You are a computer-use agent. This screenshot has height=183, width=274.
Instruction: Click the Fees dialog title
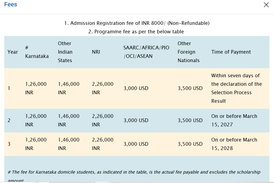(x=11, y=5)
